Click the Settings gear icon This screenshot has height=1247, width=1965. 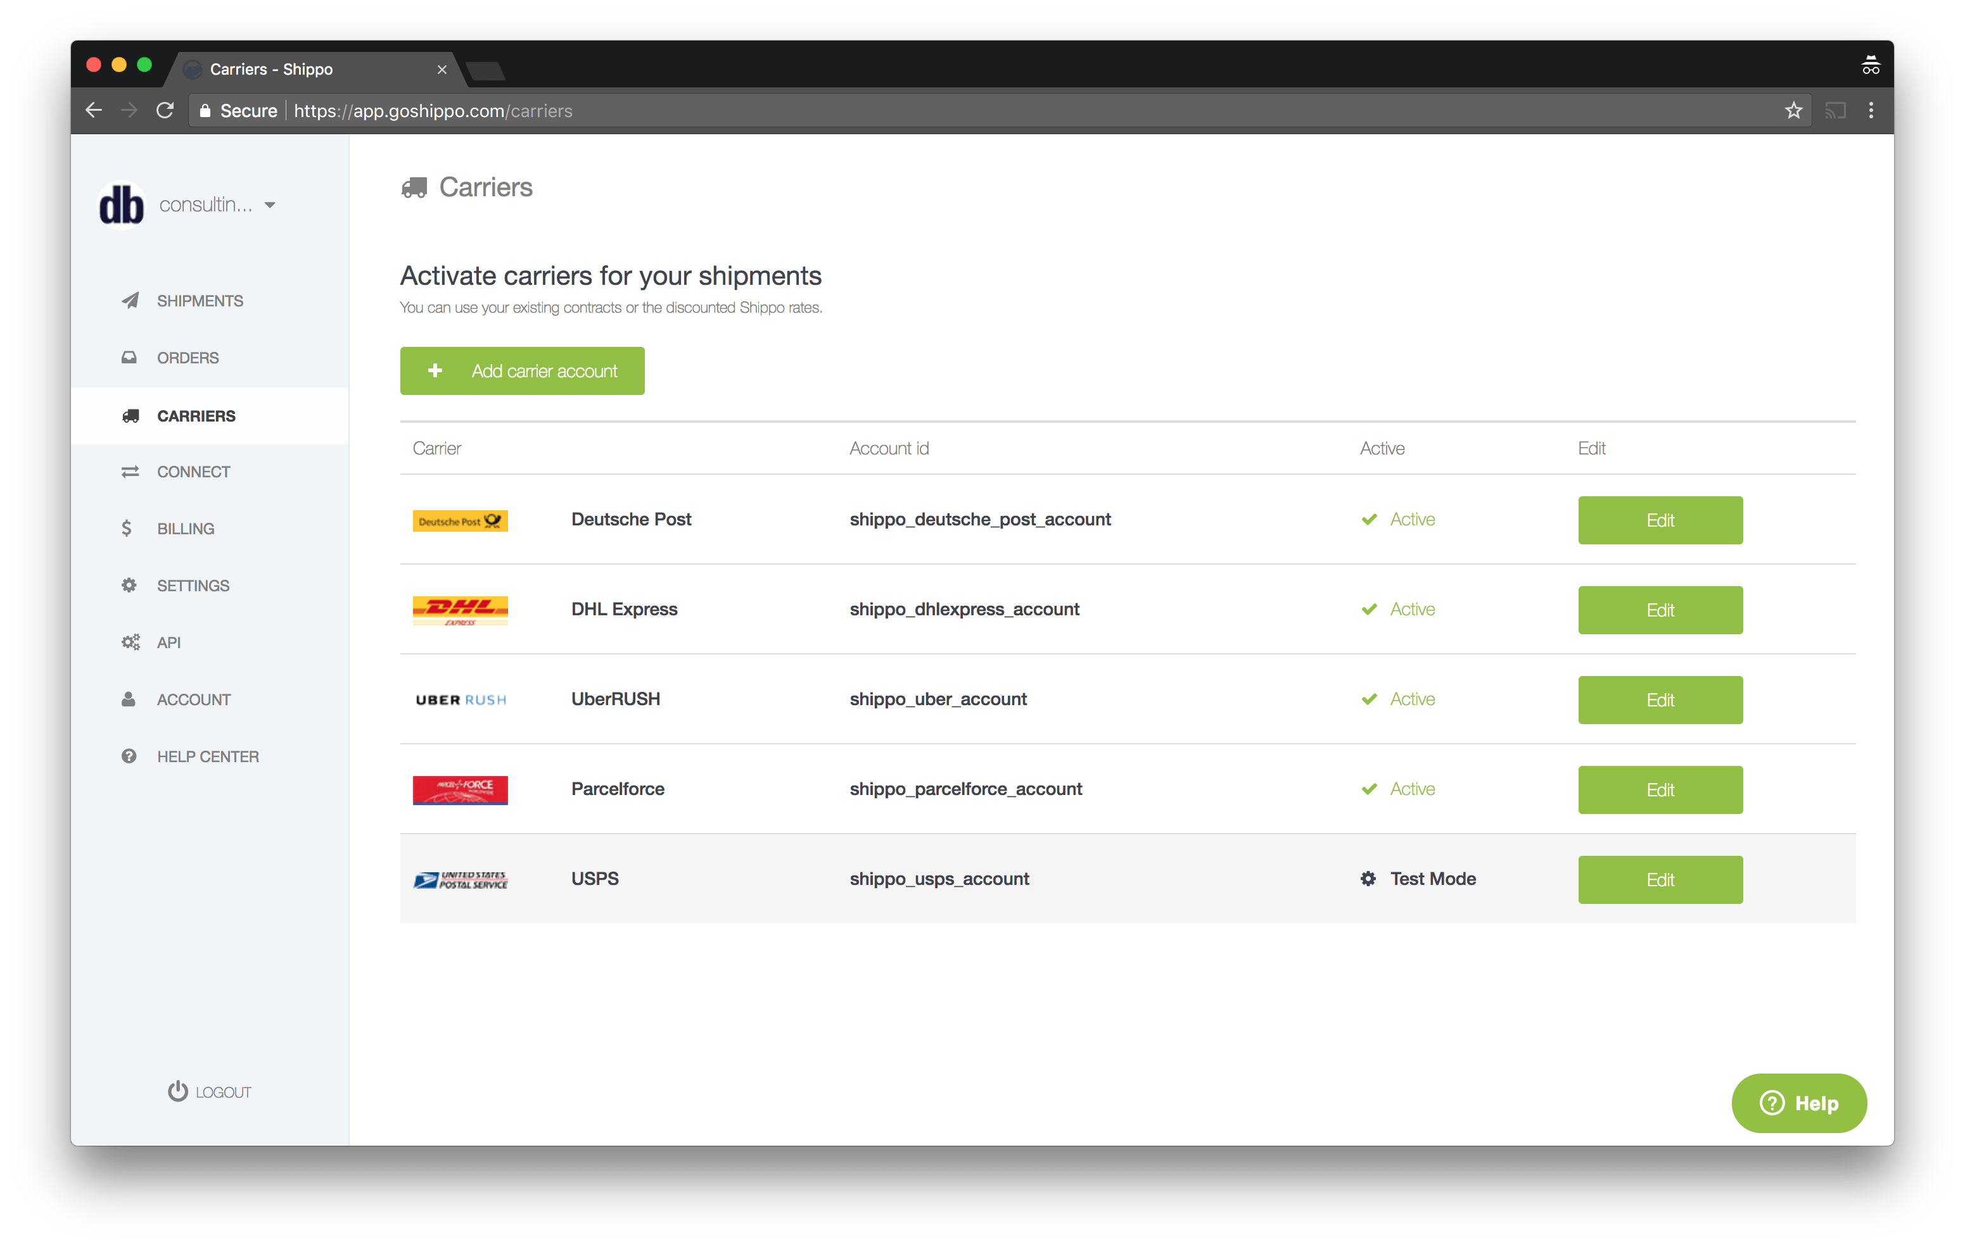(129, 586)
